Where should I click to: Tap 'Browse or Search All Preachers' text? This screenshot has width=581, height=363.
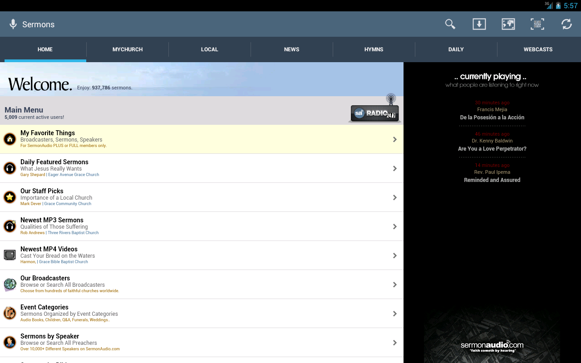click(x=59, y=343)
